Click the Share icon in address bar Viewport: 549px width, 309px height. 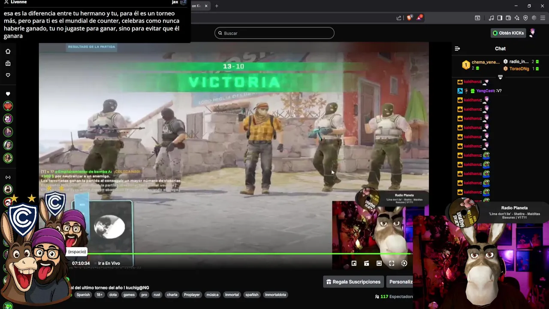[399, 18]
